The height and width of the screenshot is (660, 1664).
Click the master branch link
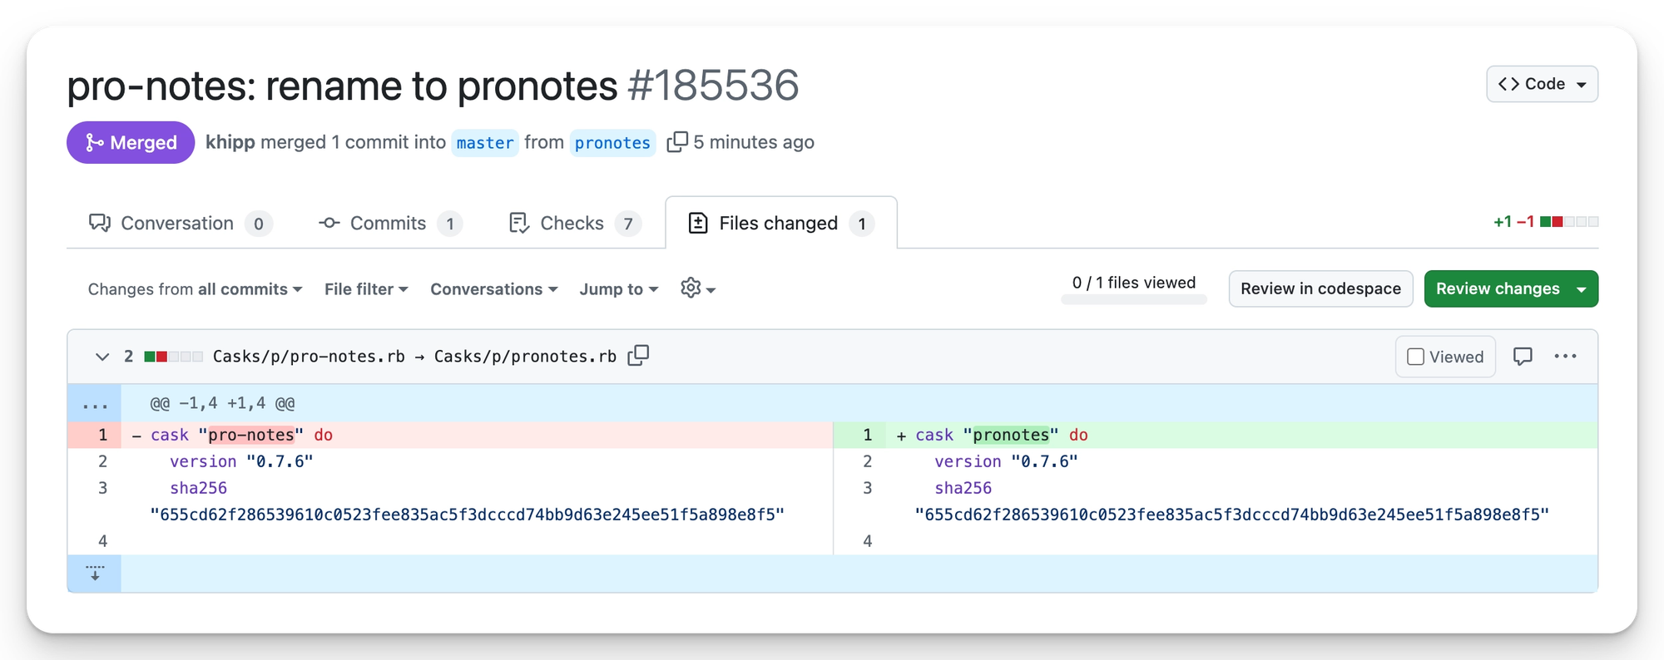point(485,143)
